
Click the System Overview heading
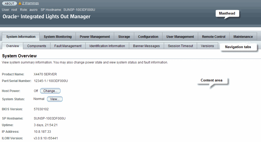pos(19,56)
